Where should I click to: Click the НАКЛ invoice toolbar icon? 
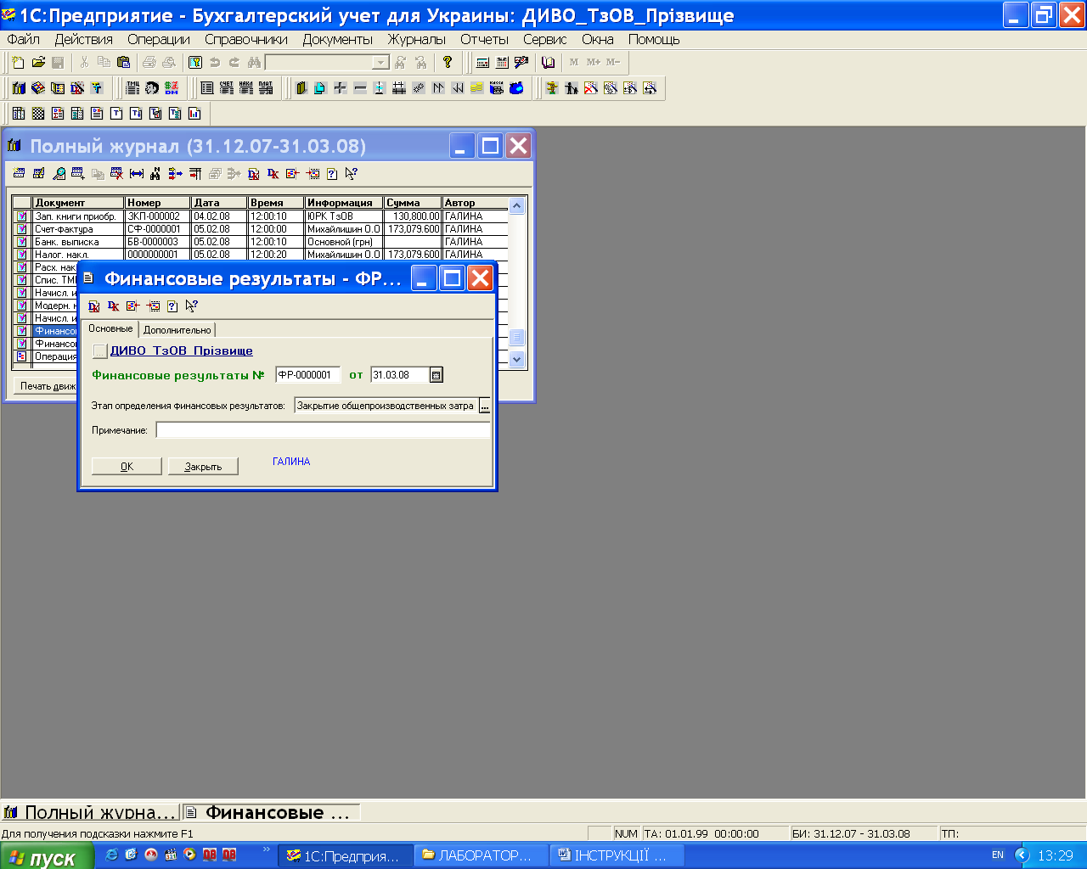click(246, 87)
